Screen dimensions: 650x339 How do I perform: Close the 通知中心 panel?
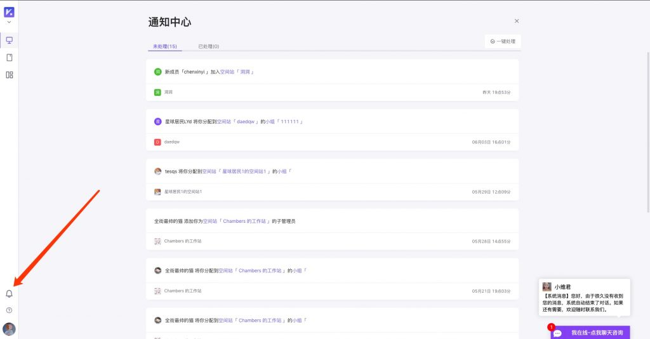click(x=517, y=21)
